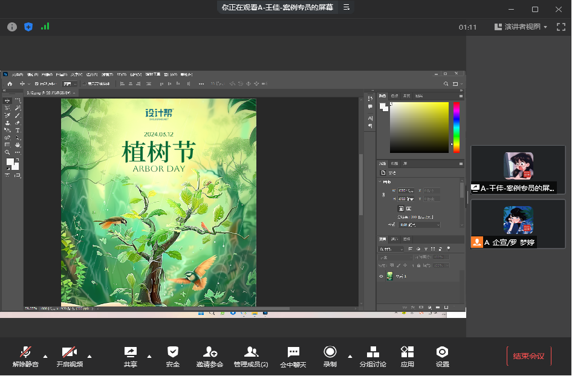Screen dimensions: 572x376
Task: Open the Photoshop search magnifier icon
Action: 446,84
